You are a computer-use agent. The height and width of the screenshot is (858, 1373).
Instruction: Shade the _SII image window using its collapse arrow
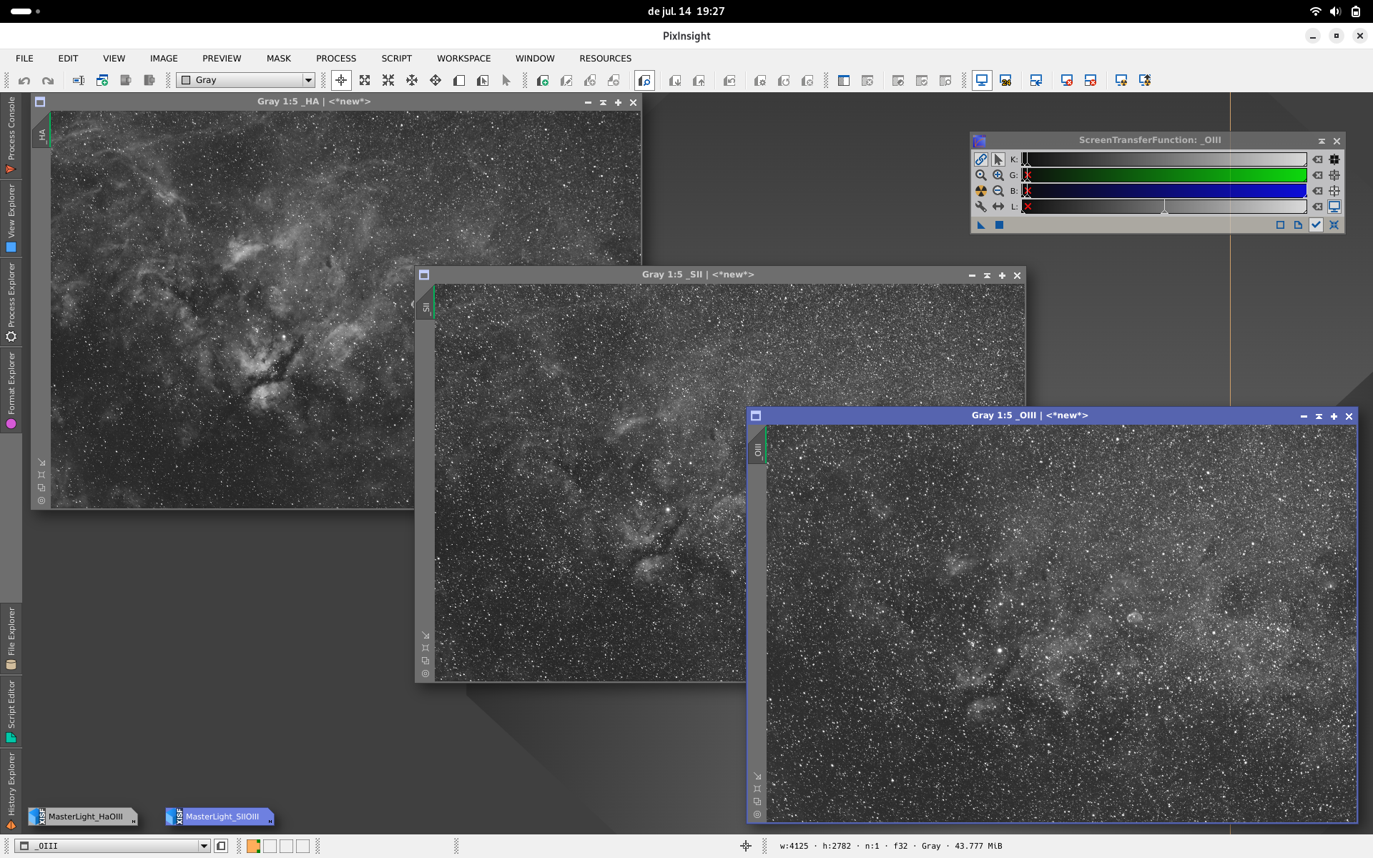[x=987, y=275]
